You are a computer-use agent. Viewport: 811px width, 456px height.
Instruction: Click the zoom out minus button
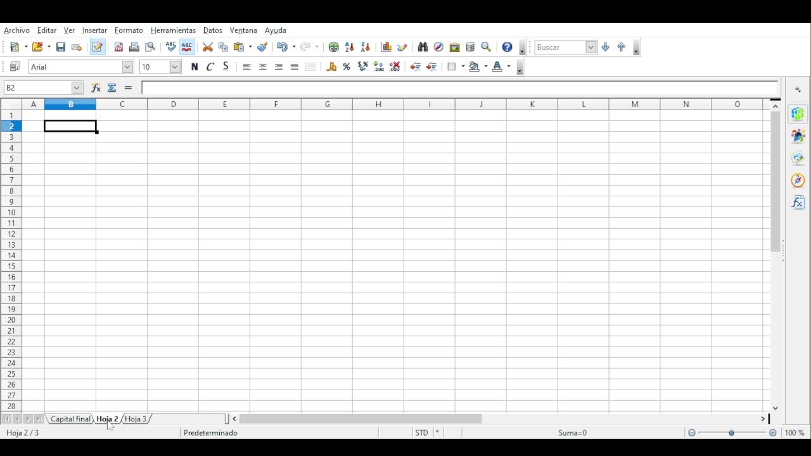[x=692, y=433]
